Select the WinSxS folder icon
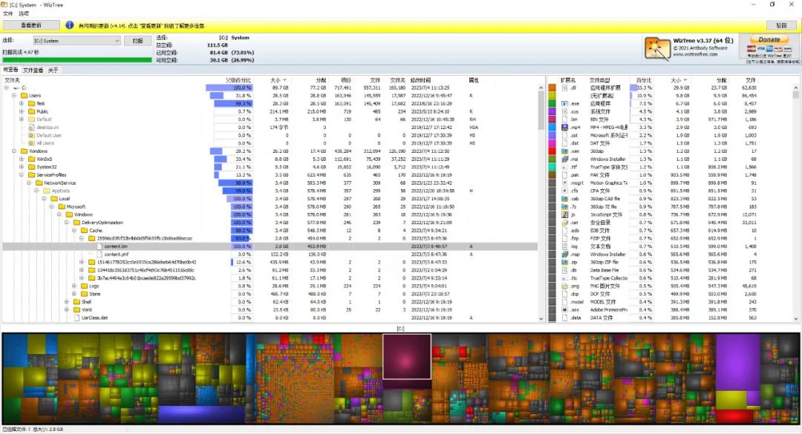The height and width of the screenshot is (434, 802). click(x=32, y=159)
